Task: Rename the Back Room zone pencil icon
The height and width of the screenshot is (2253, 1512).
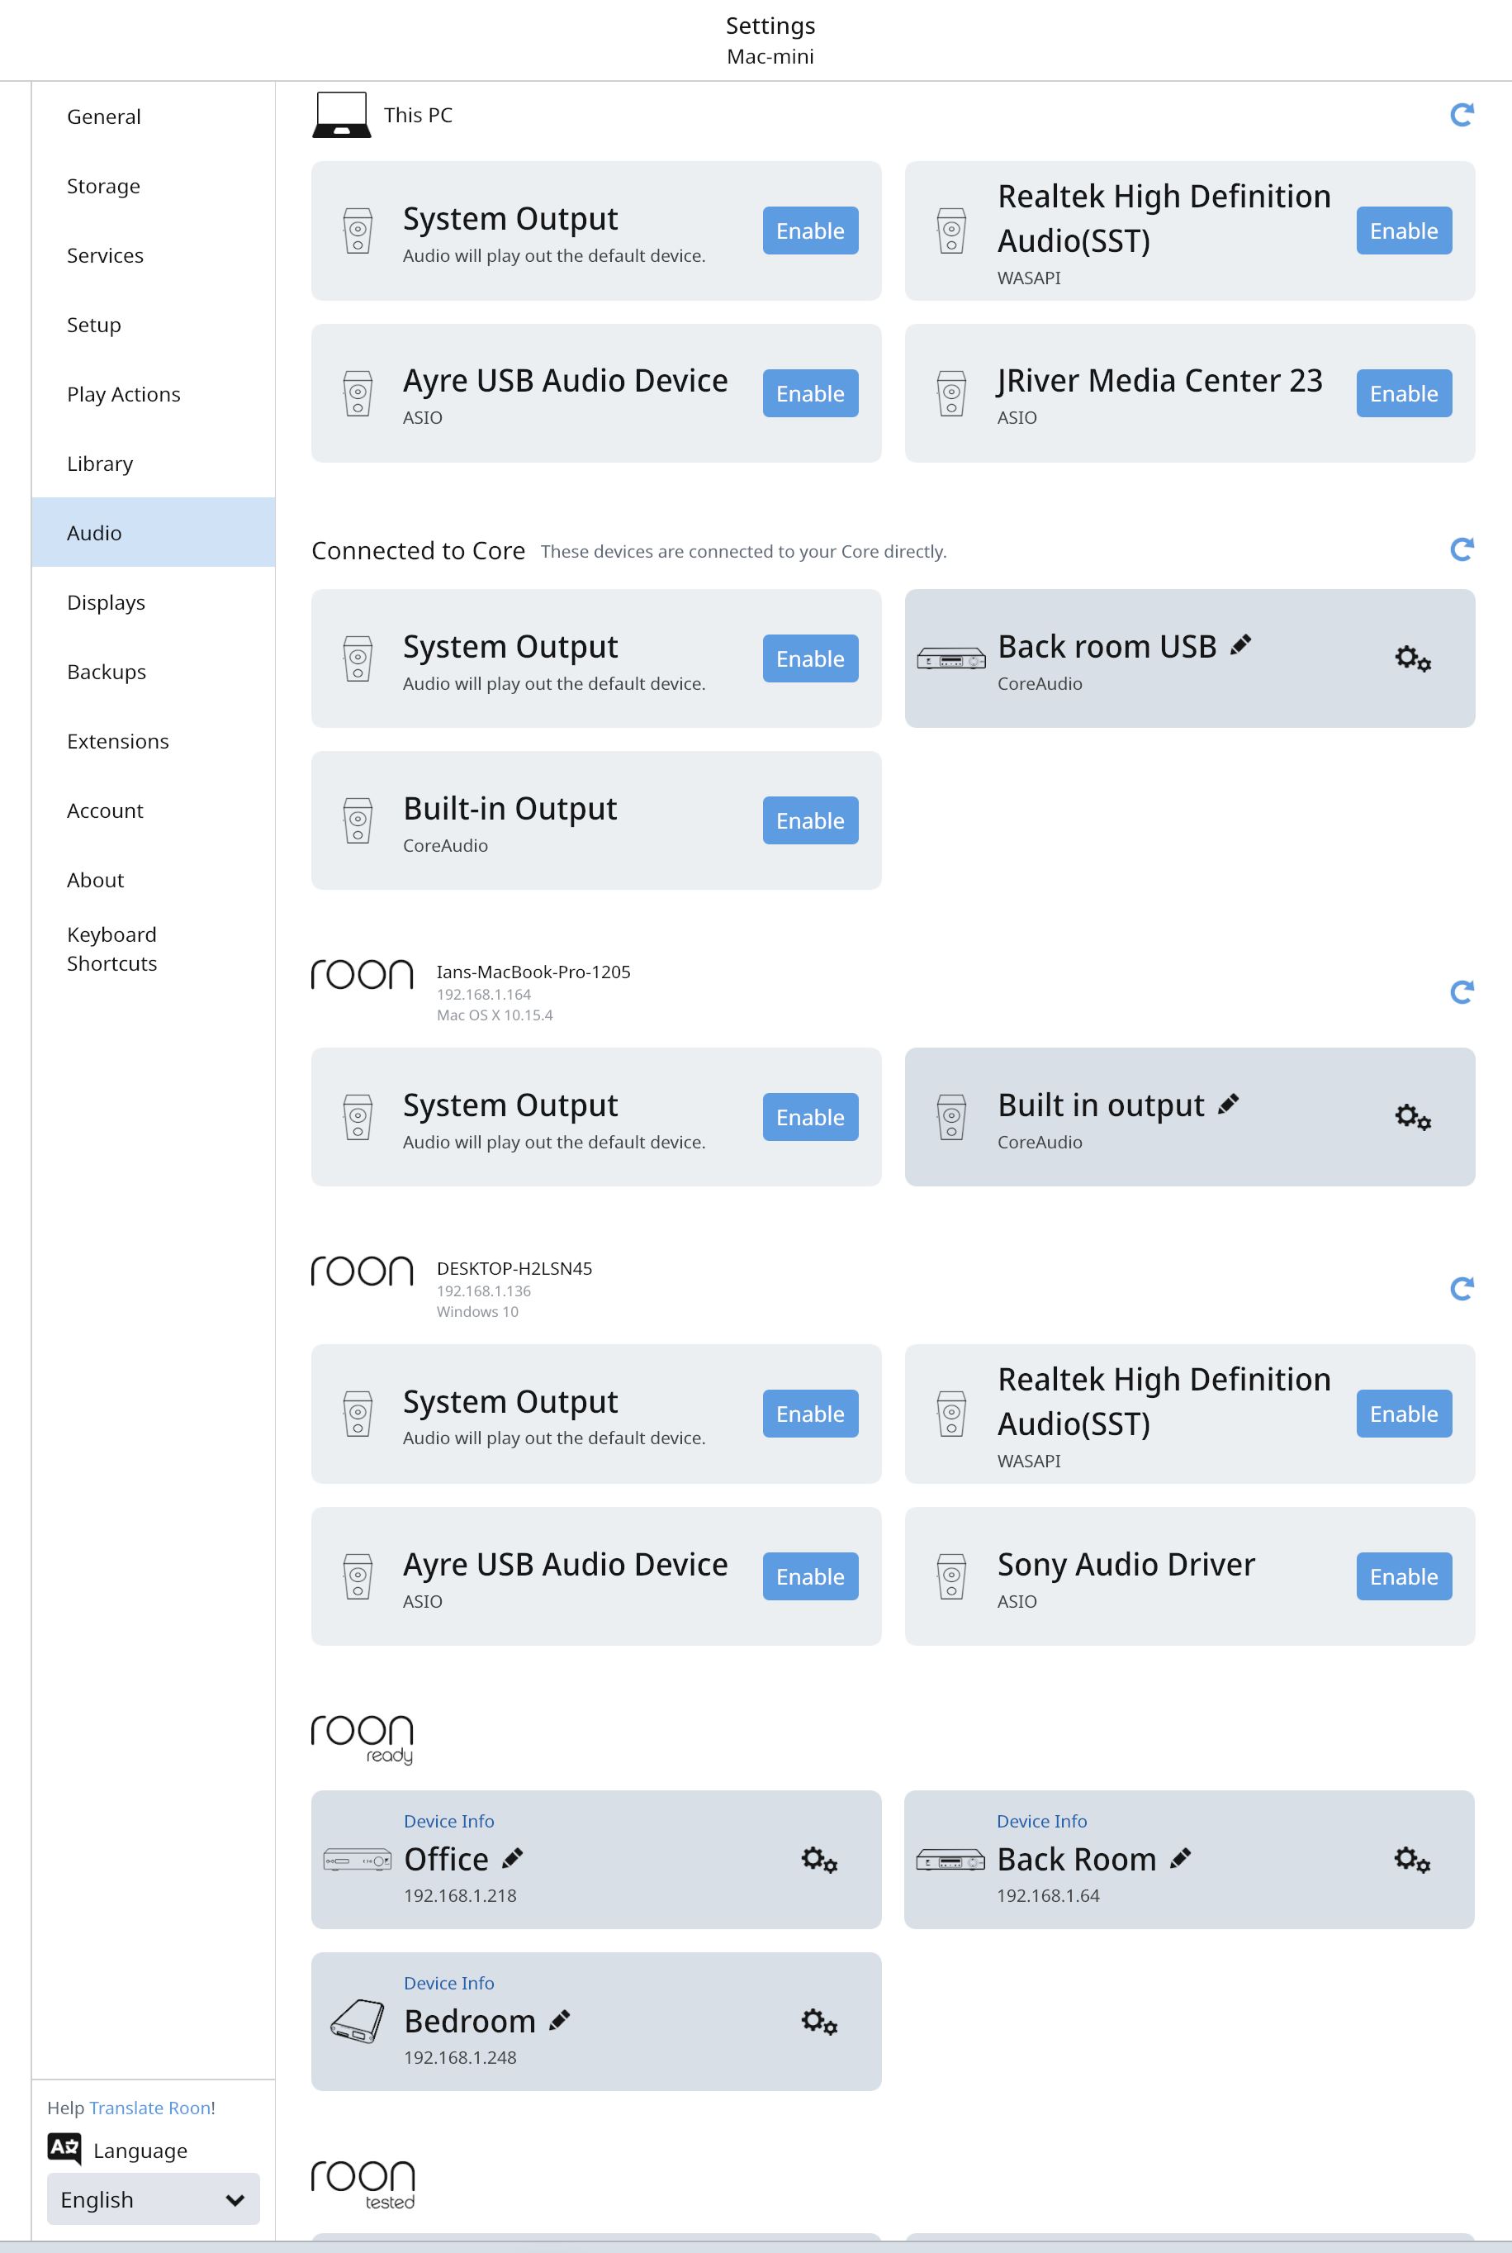Action: 1180,1857
